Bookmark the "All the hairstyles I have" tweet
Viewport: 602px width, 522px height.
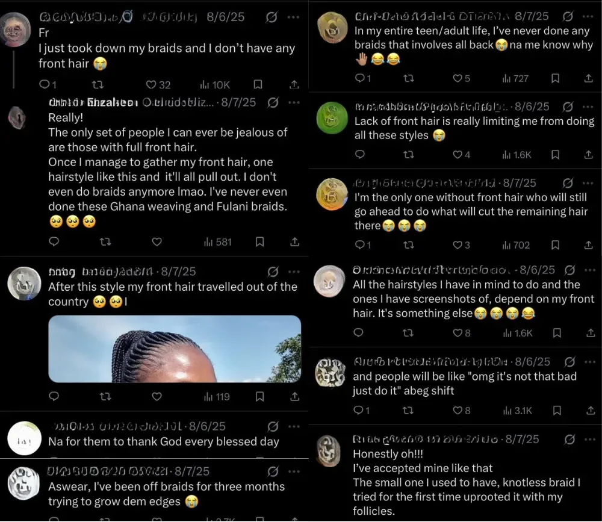tap(557, 333)
